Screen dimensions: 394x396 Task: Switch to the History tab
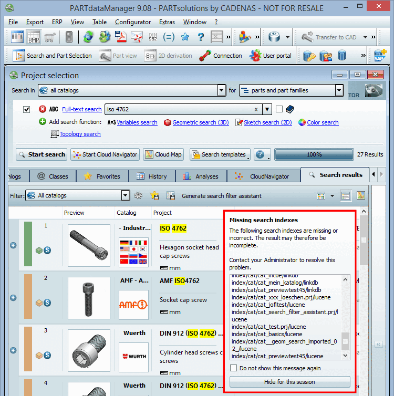pos(152,176)
